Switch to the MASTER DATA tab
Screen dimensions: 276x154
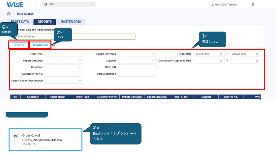[71, 22]
